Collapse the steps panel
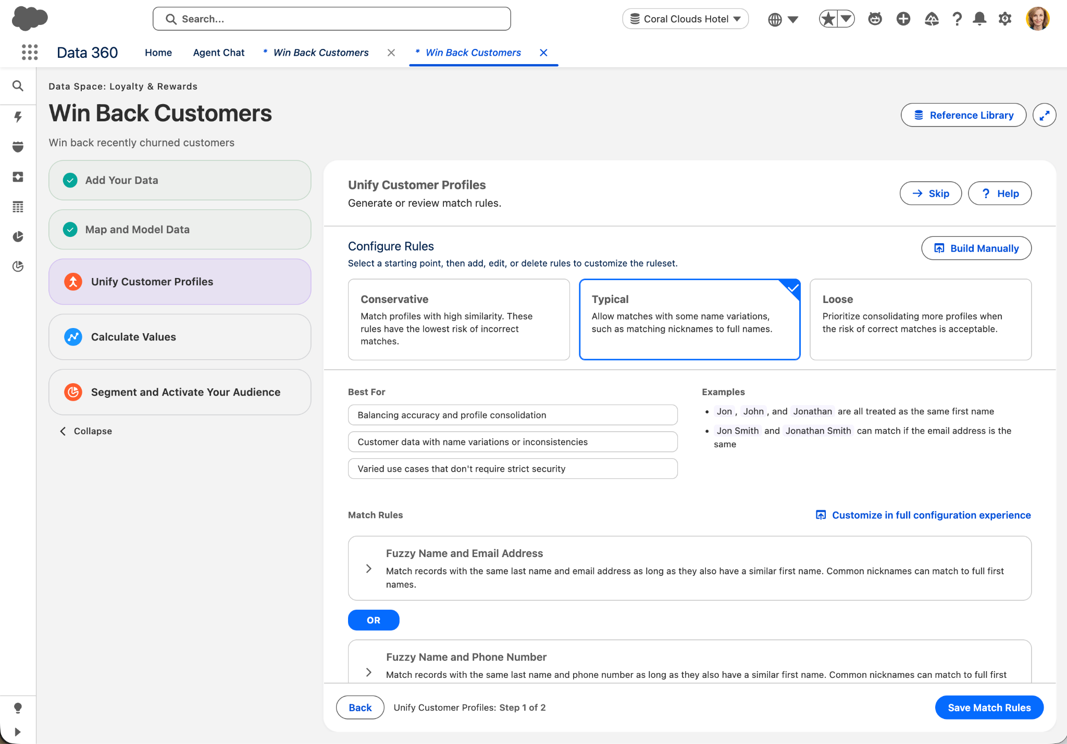The width and height of the screenshot is (1067, 744). coord(86,431)
